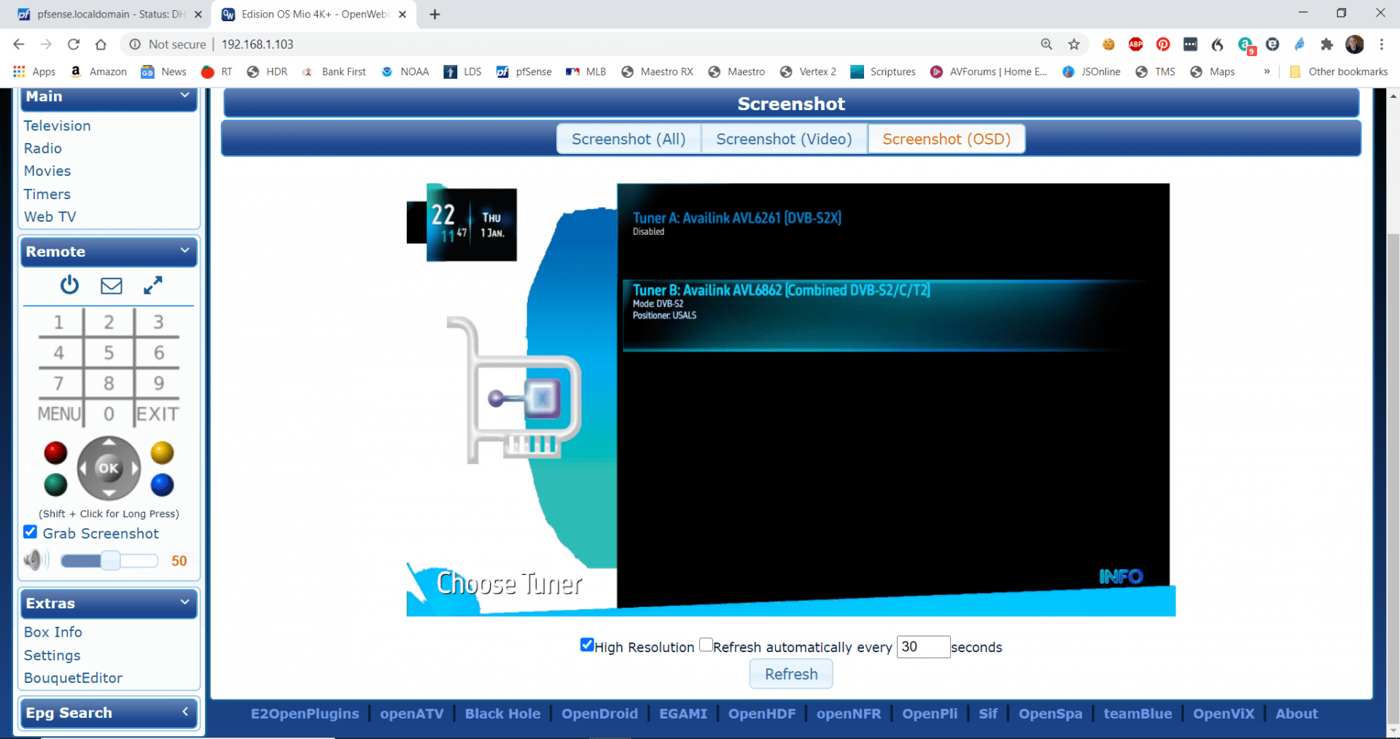This screenshot has height=739, width=1400.
Task: Select the Screenshot (OSD) tab
Action: 946,139
